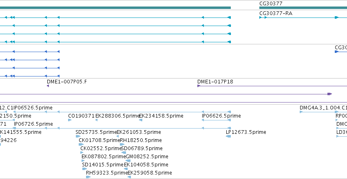The width and height of the screenshot is (347, 179).
Task: Click the K141555.5prime truncated label
Action: click(x=20, y=132)
